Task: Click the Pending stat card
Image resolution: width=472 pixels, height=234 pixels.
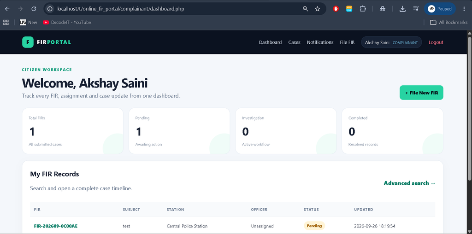Action: [x=179, y=131]
